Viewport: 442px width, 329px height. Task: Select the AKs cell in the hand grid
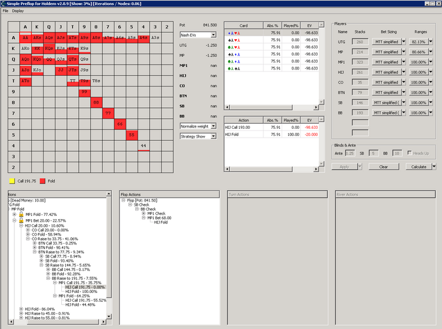[x=37, y=37]
